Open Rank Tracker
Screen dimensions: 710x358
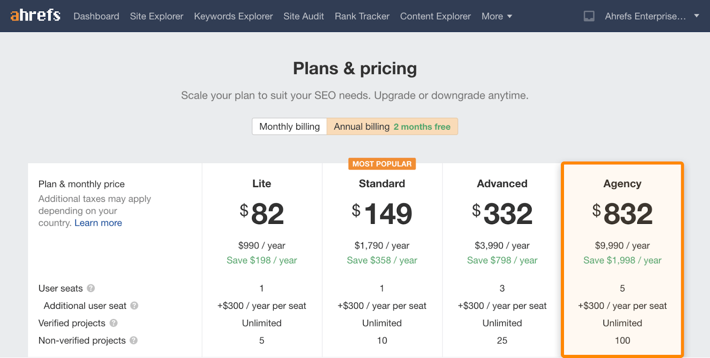pyautogui.click(x=362, y=16)
